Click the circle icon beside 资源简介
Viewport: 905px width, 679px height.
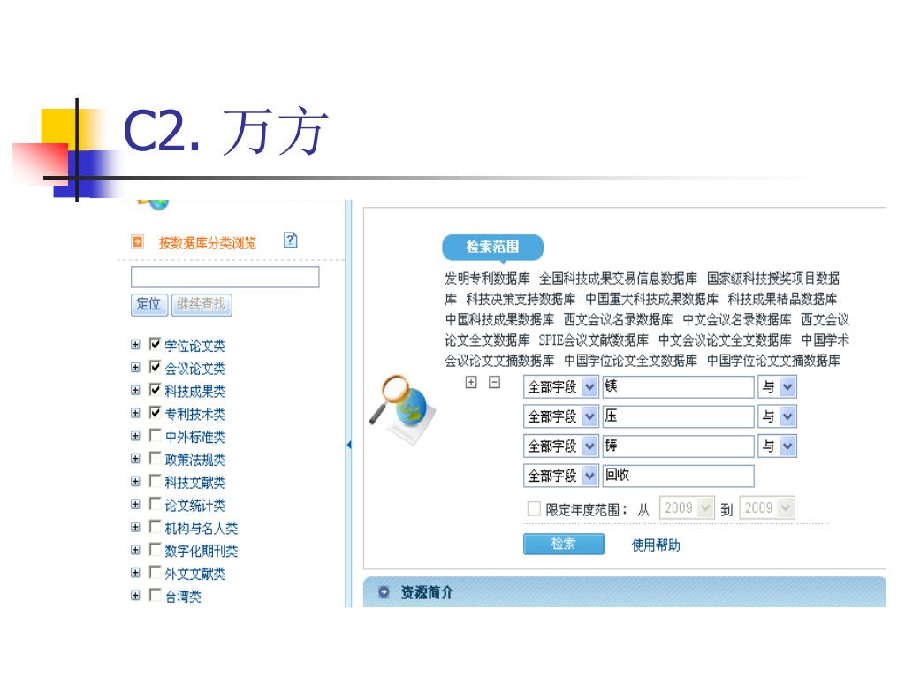coord(384,591)
